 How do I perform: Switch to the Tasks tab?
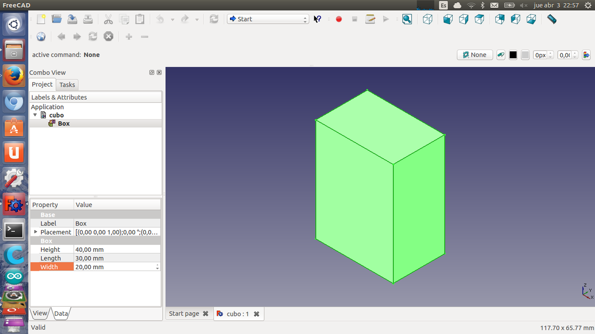(67, 85)
